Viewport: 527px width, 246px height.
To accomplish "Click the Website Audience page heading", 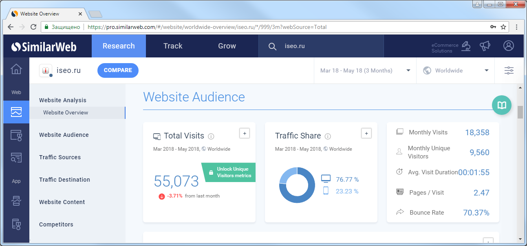I will pyautogui.click(x=194, y=97).
